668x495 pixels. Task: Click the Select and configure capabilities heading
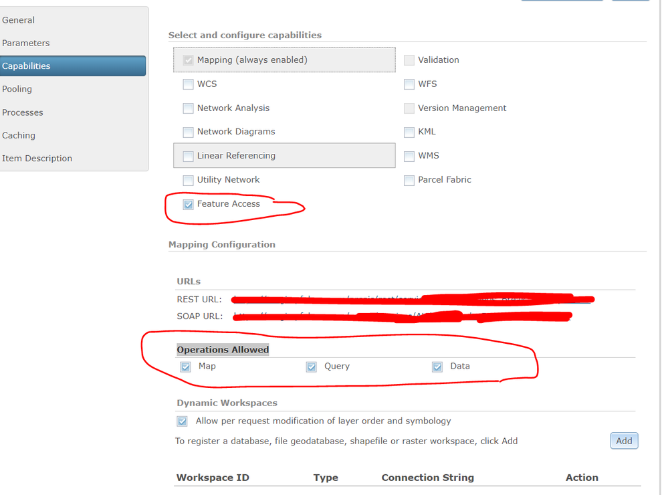245,35
